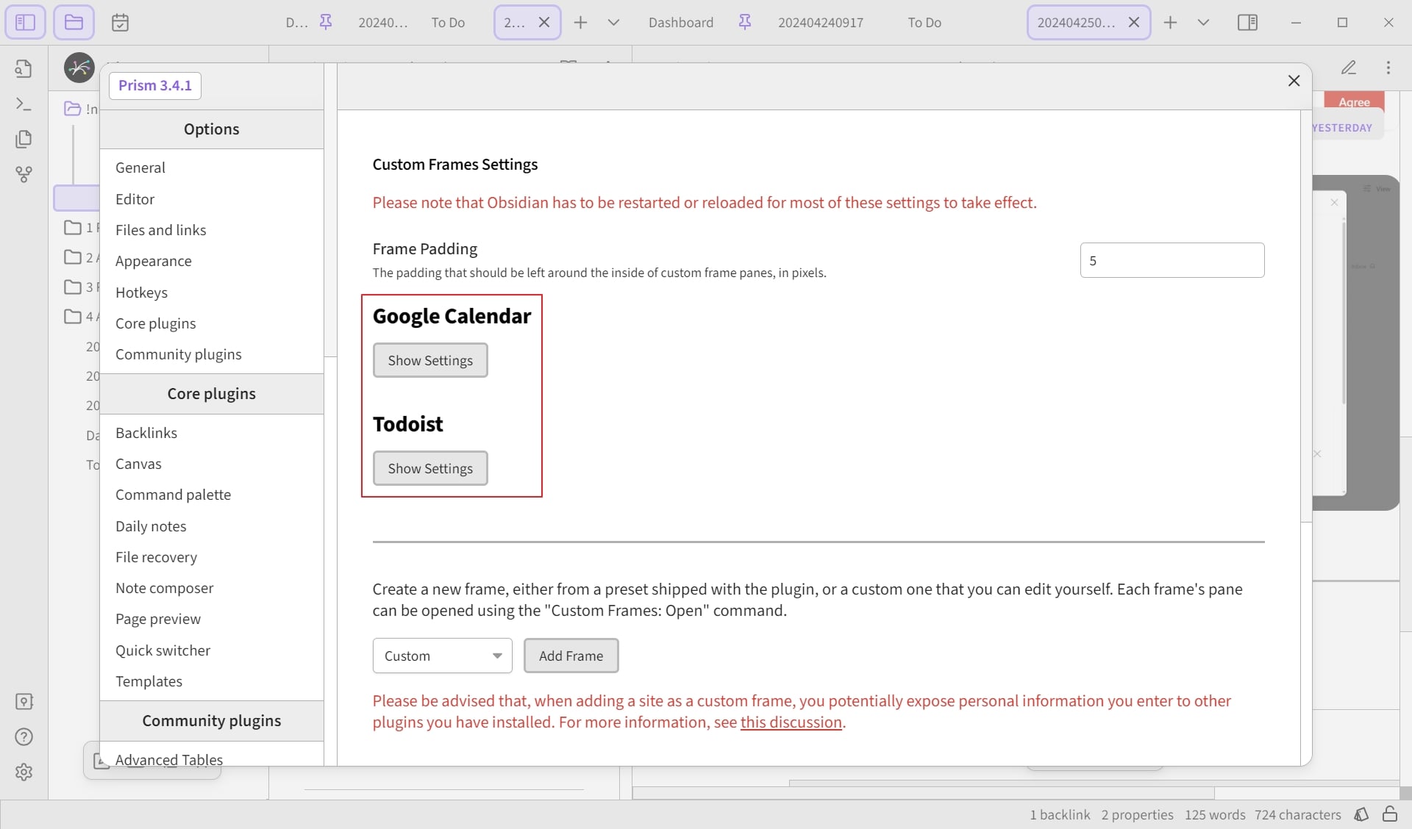The width and height of the screenshot is (1412, 829).
Task: Open the graph view ribbon icon
Action: (x=24, y=174)
